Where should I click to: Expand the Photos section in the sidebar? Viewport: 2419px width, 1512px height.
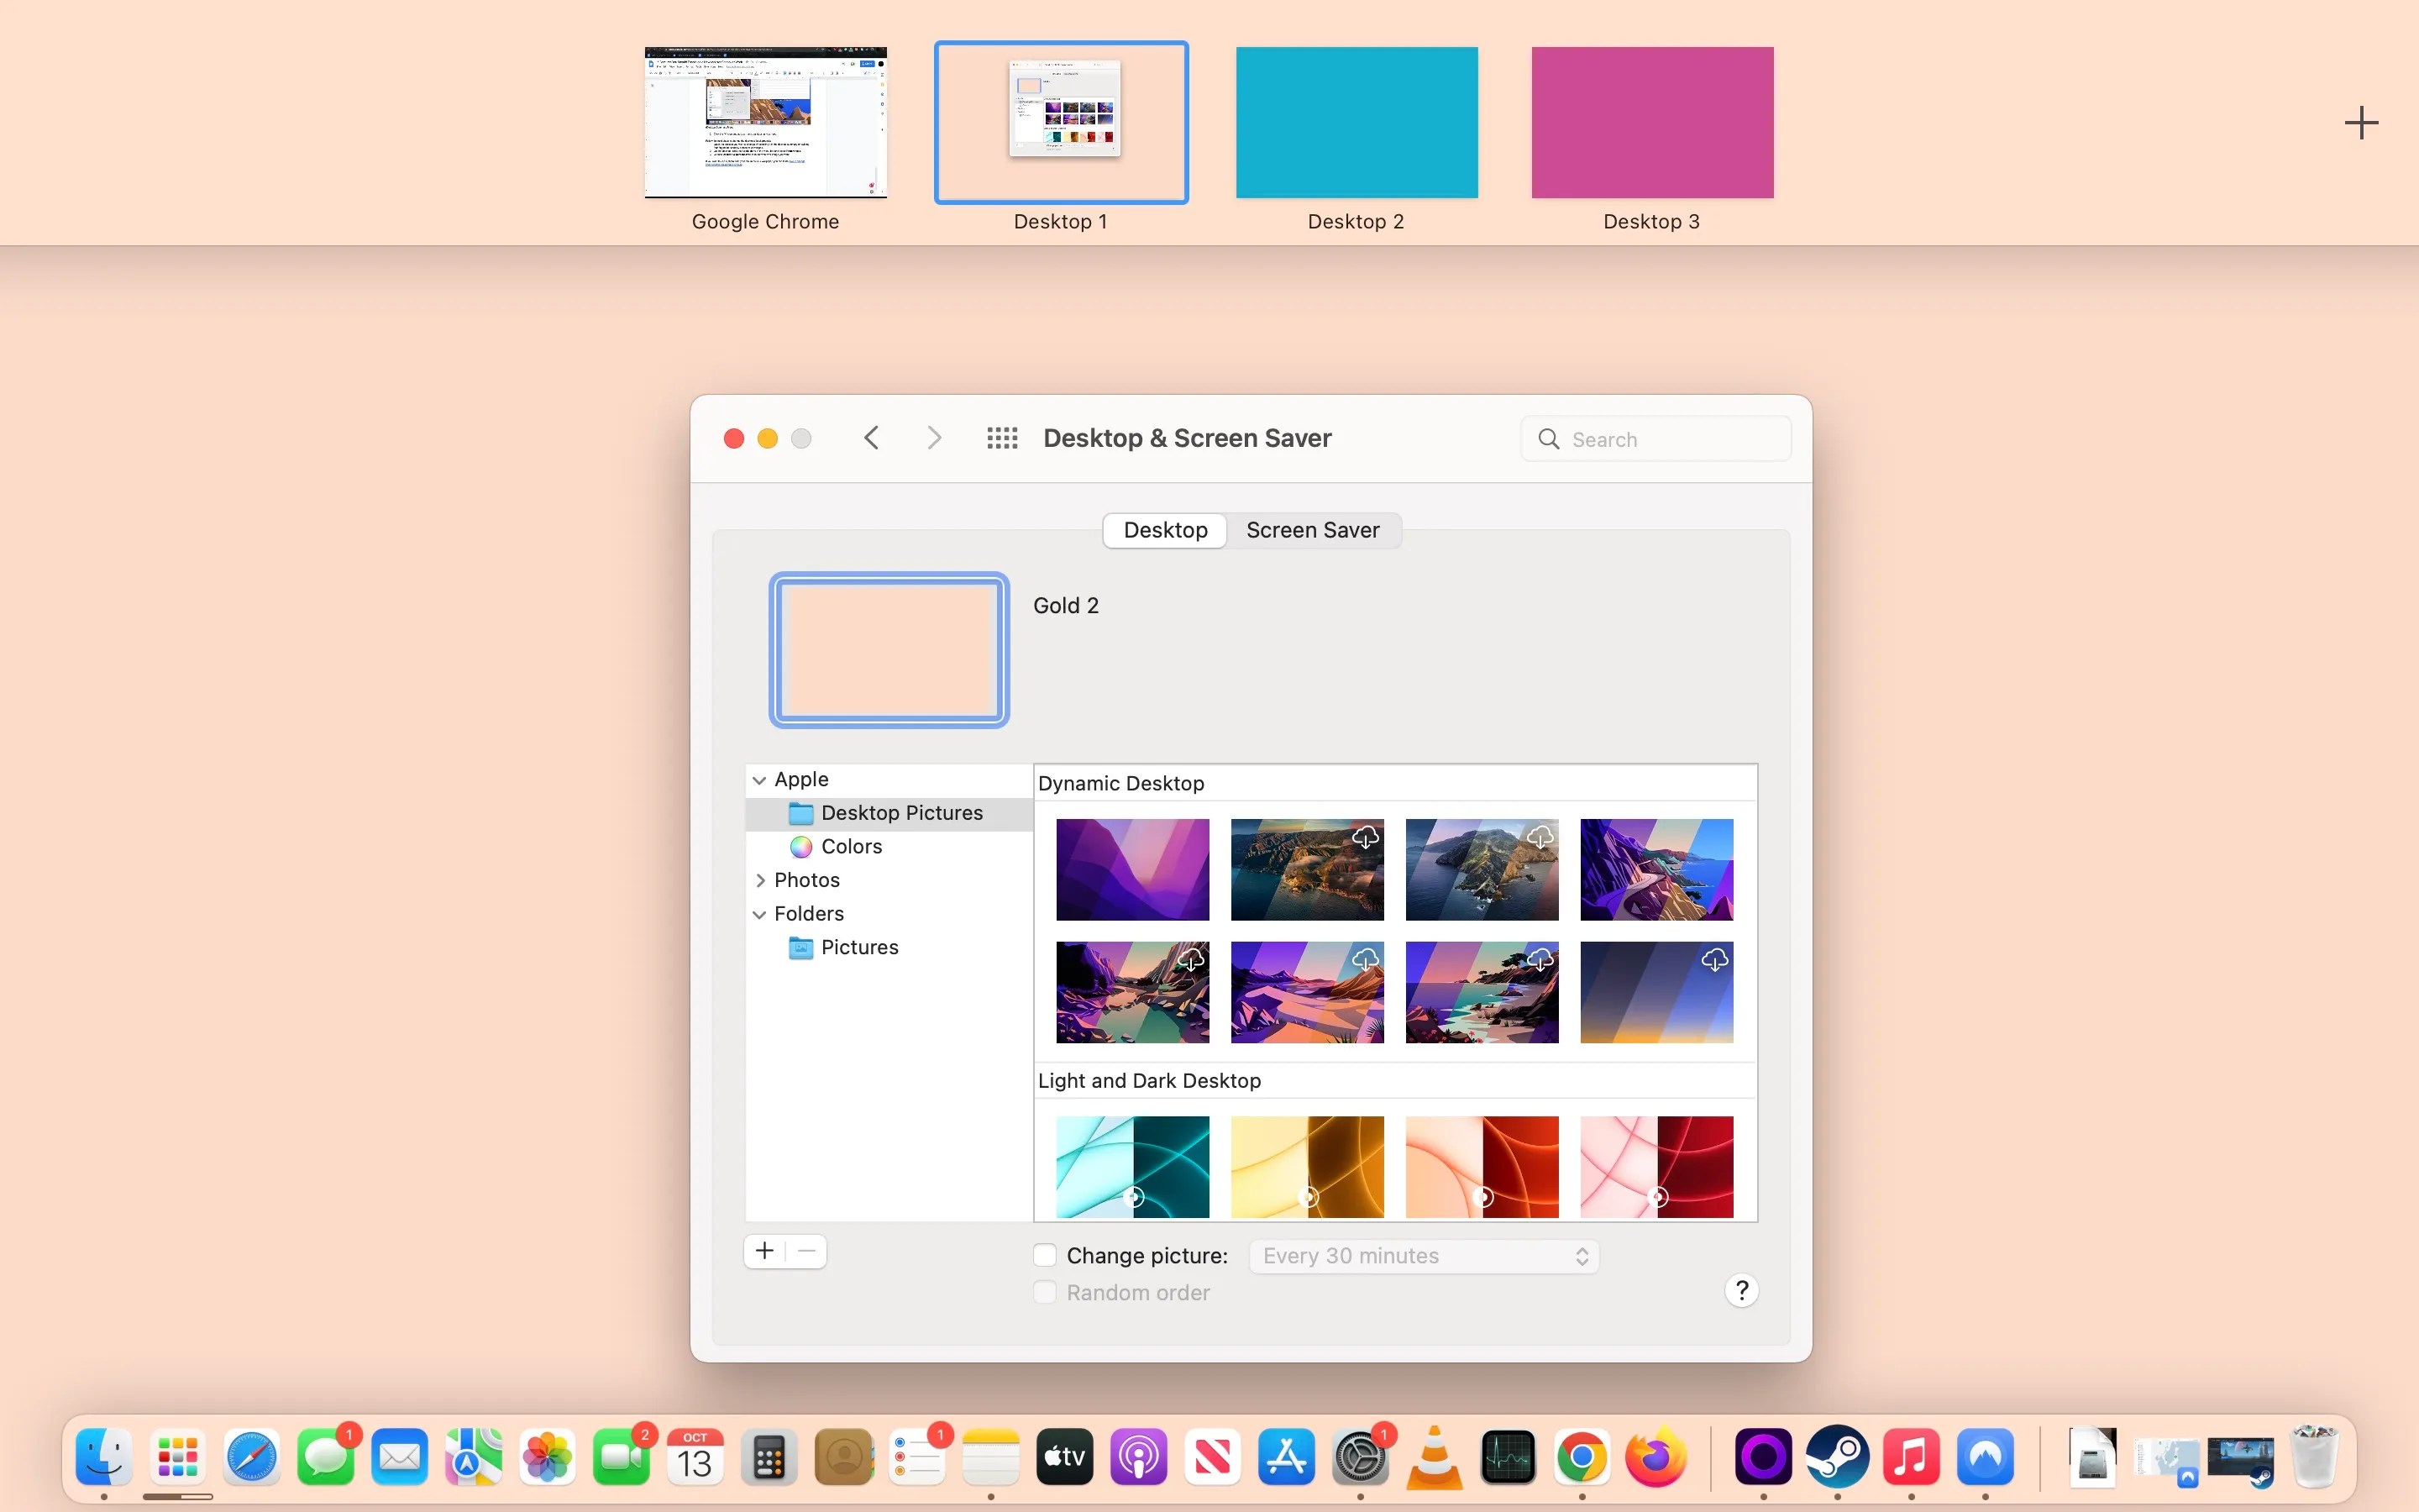(761, 880)
